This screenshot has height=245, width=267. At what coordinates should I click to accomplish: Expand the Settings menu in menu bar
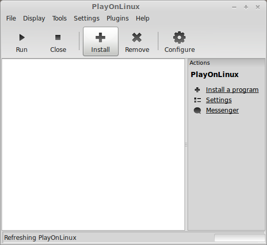[x=87, y=18]
